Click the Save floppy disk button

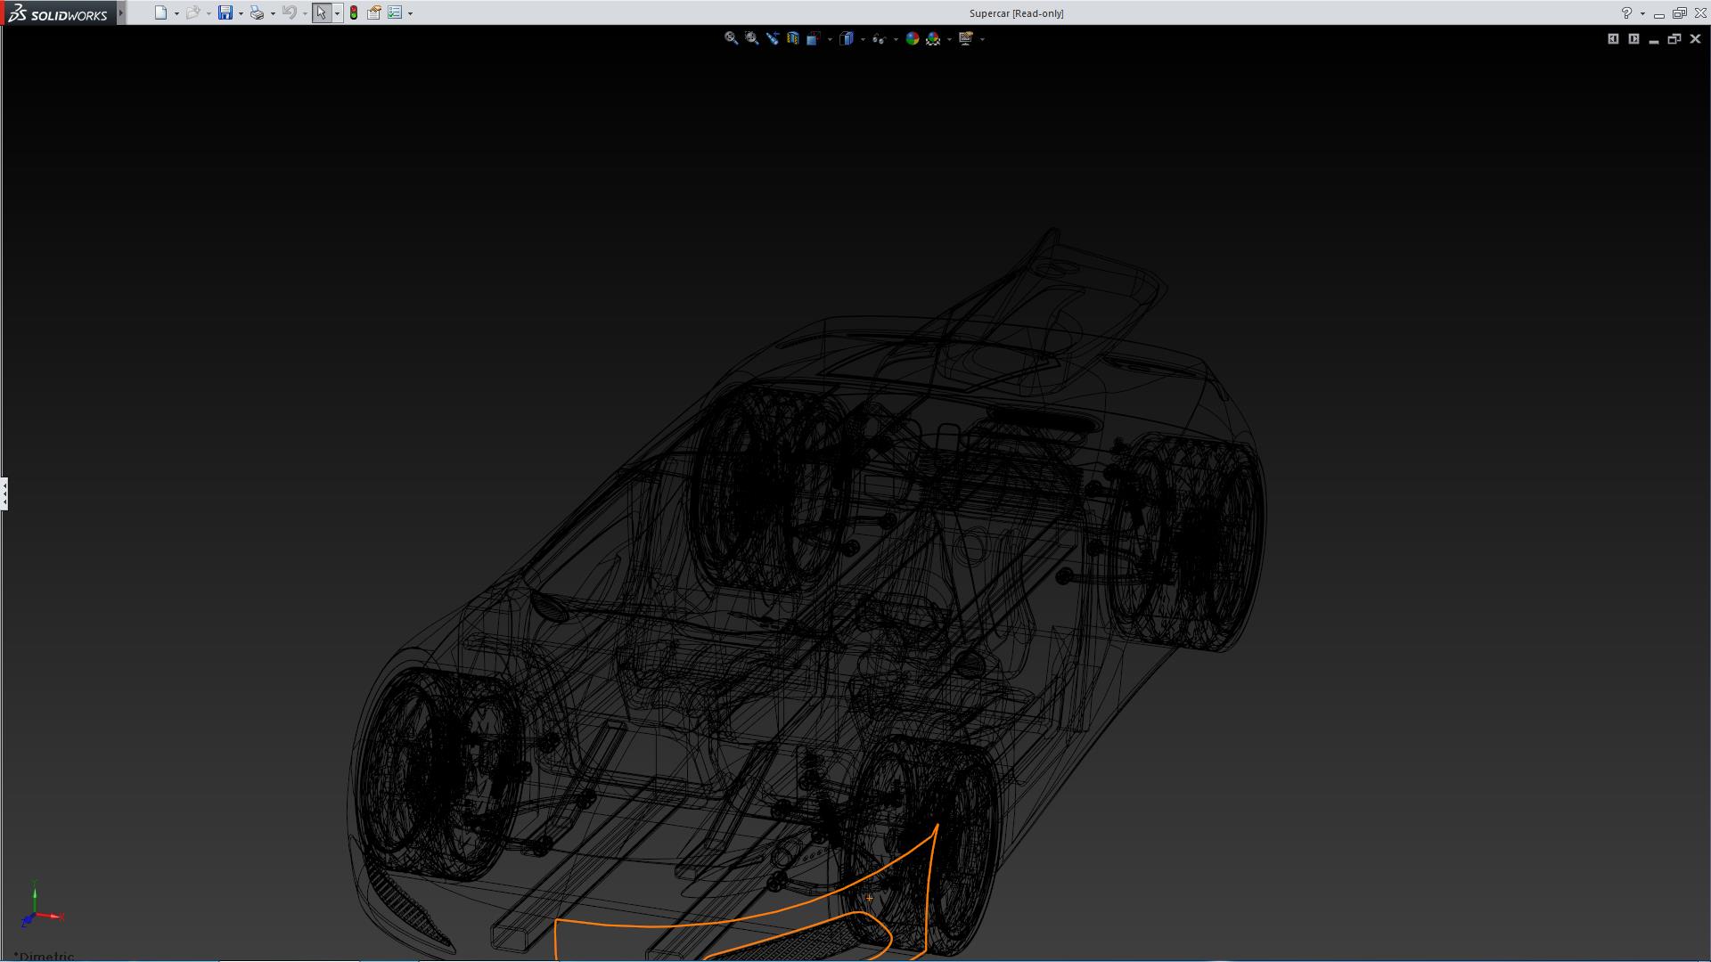225,13
